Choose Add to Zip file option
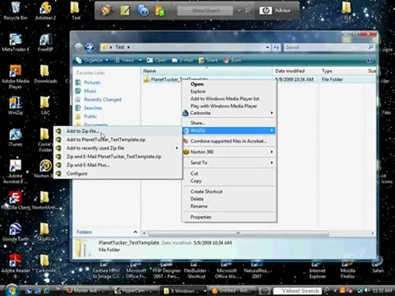This screenshot has width=395, height=296. click(83, 131)
